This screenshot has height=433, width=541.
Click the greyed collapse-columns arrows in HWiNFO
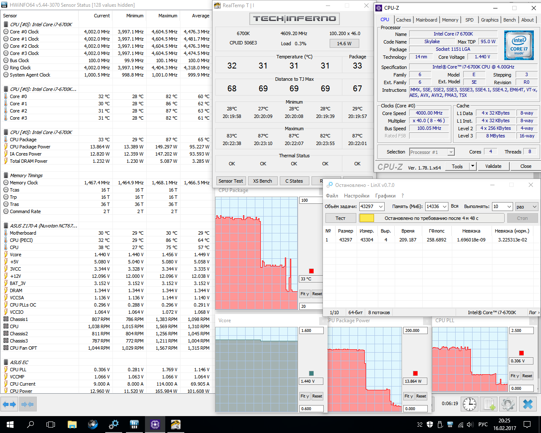(x=27, y=404)
